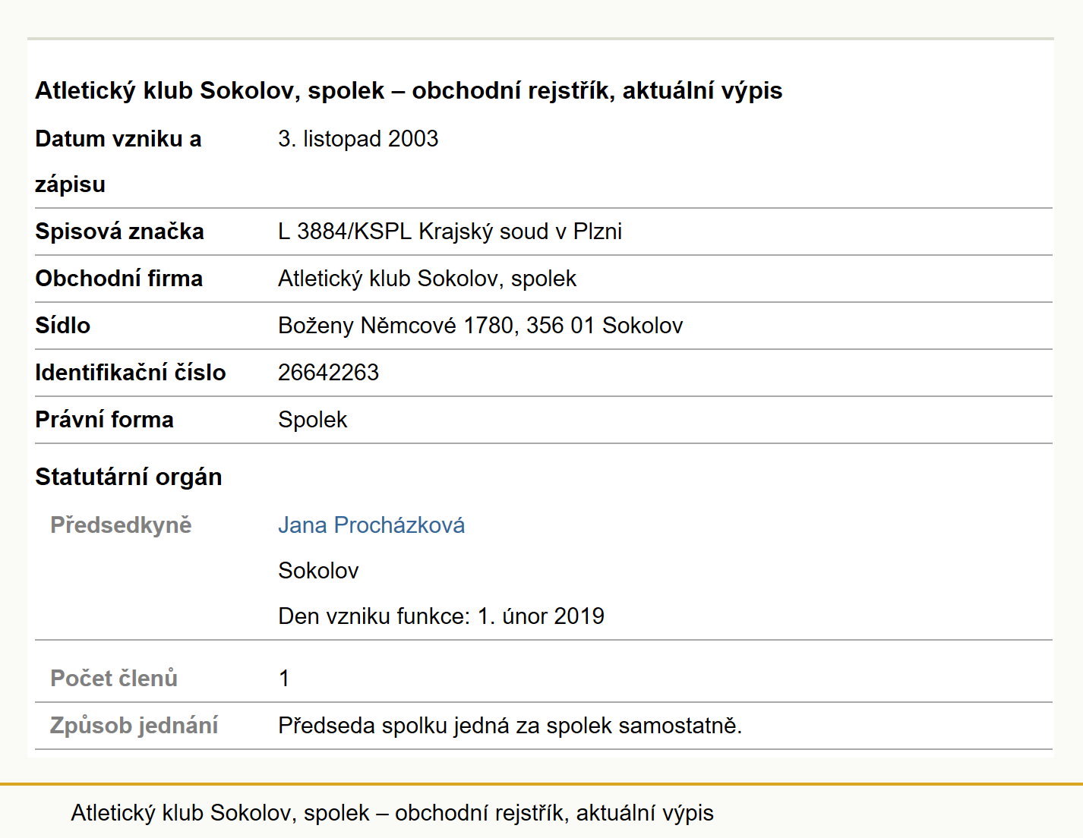Screen dimensions: 1083x838
Task: Select the Spolek legal form value
Action: click(x=312, y=420)
